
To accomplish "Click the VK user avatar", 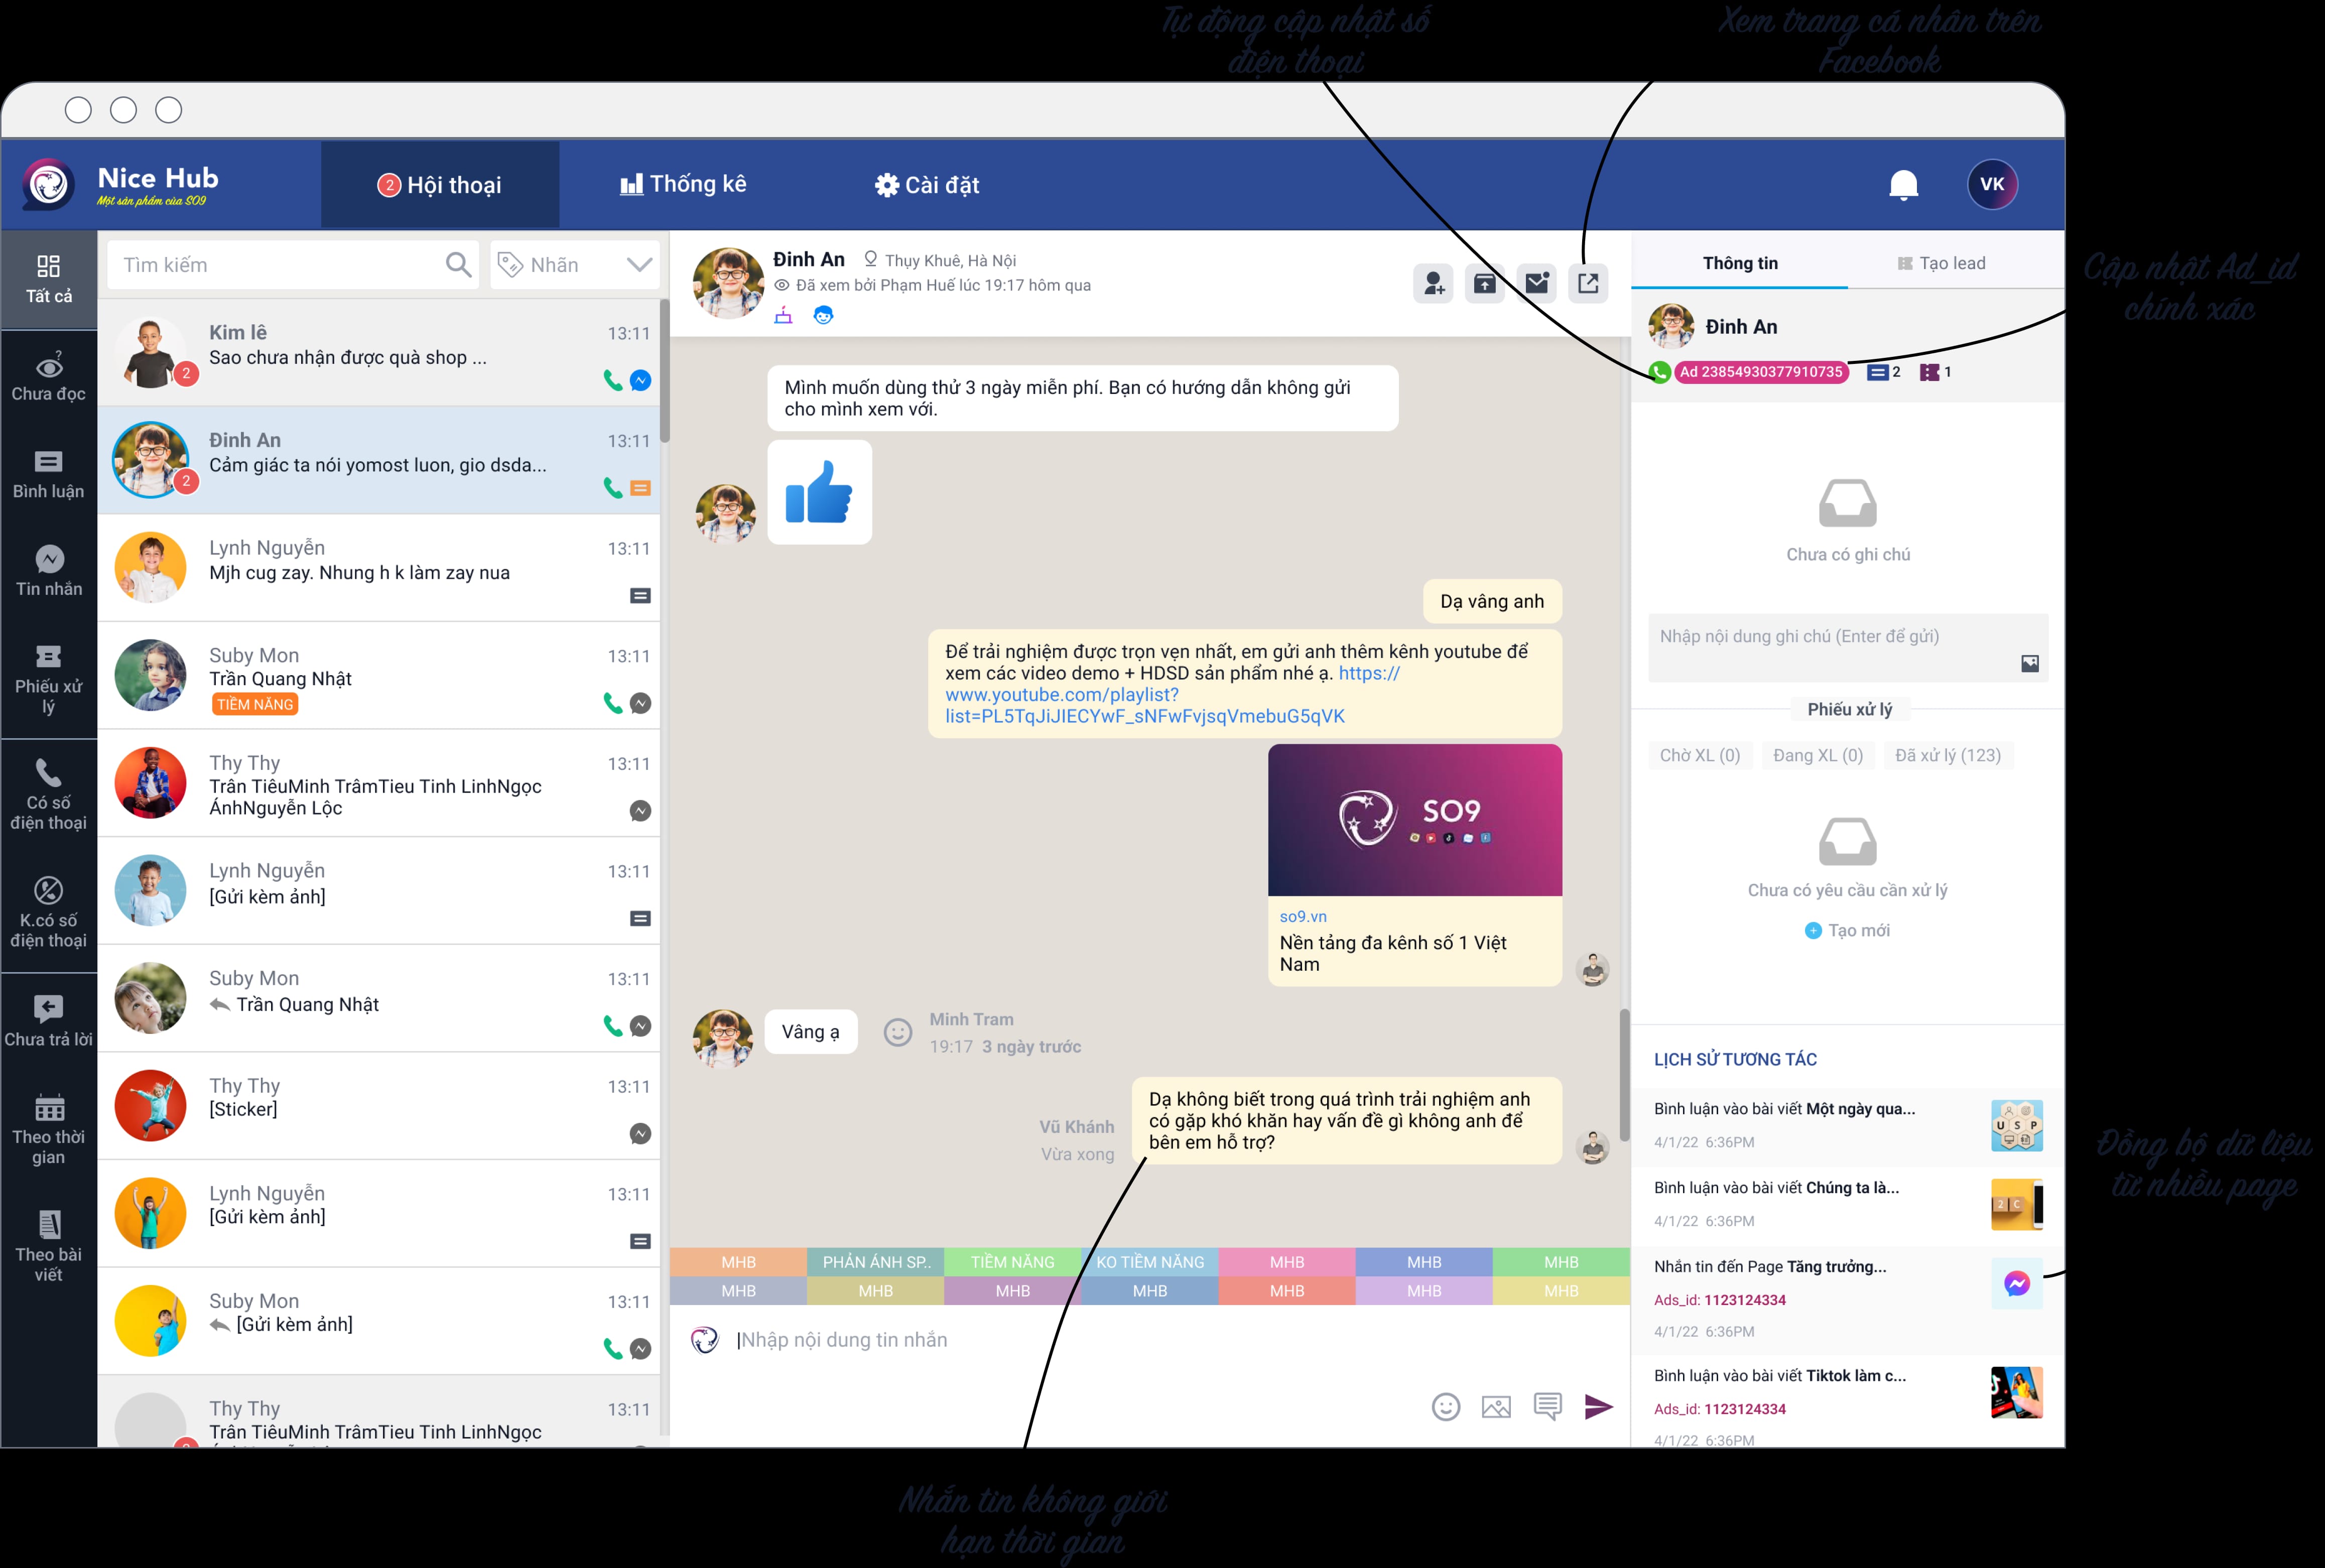I will pos(1992,184).
